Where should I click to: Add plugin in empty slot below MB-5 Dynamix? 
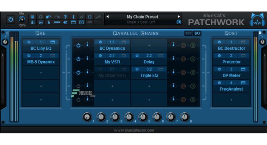point(41,73)
